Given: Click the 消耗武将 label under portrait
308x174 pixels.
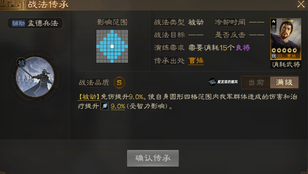Looking at the screenshot, I should point(286,64).
